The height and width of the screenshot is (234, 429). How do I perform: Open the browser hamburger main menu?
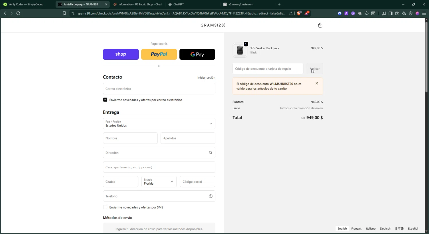pos(424,13)
